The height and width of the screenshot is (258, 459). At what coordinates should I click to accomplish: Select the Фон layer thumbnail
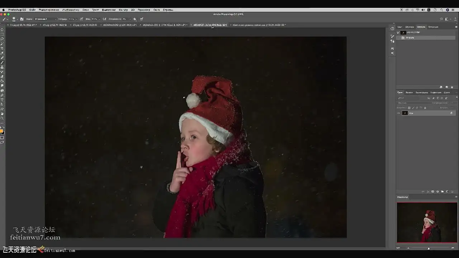pos(405,113)
